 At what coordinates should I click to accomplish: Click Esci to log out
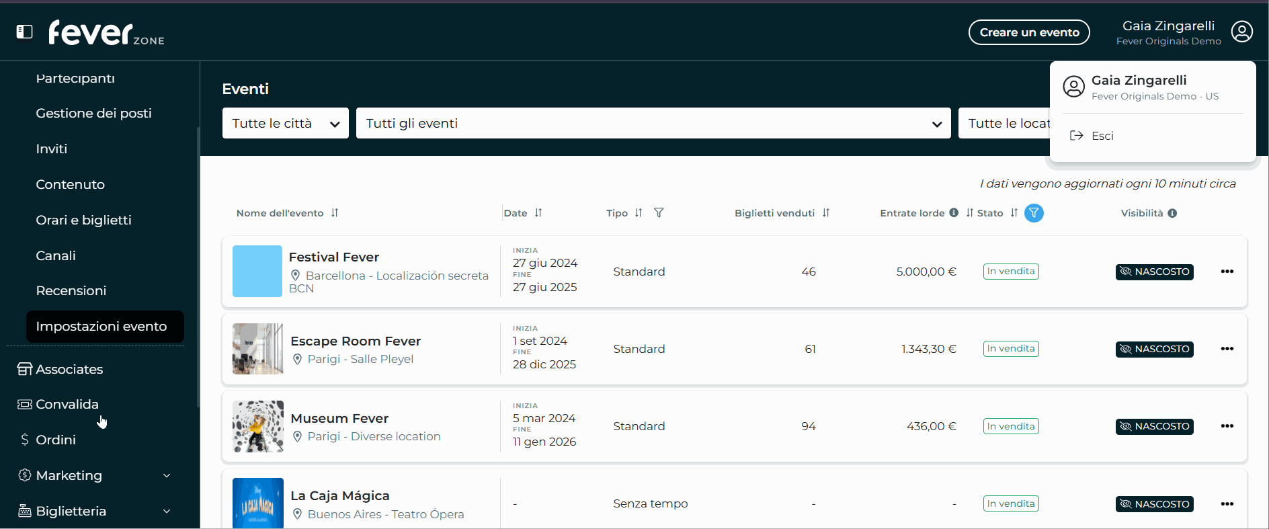coord(1102,136)
